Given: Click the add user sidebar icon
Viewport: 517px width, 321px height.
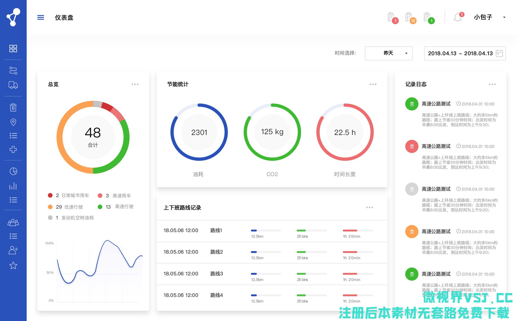Looking at the screenshot, I should [13, 250].
